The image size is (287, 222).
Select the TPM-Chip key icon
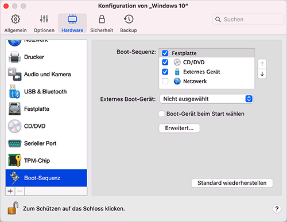coord(14,161)
